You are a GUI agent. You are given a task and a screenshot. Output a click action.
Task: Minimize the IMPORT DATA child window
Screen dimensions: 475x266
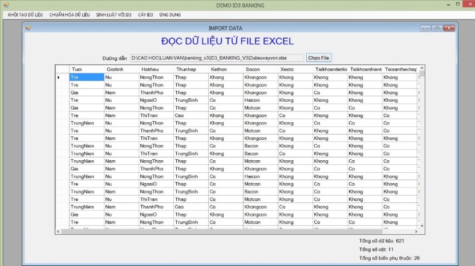tap(425, 28)
